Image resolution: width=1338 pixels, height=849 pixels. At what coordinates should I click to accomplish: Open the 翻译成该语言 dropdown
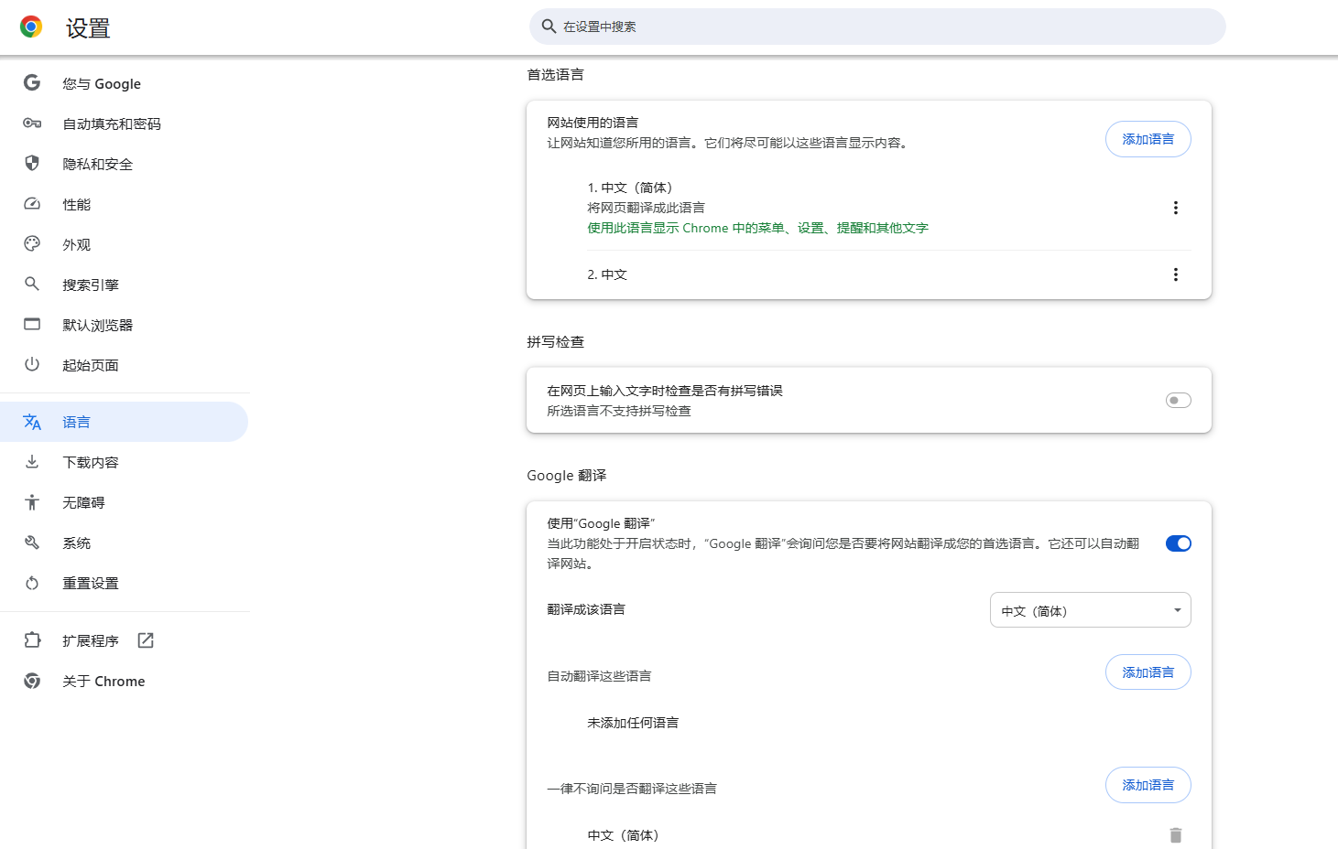point(1090,610)
